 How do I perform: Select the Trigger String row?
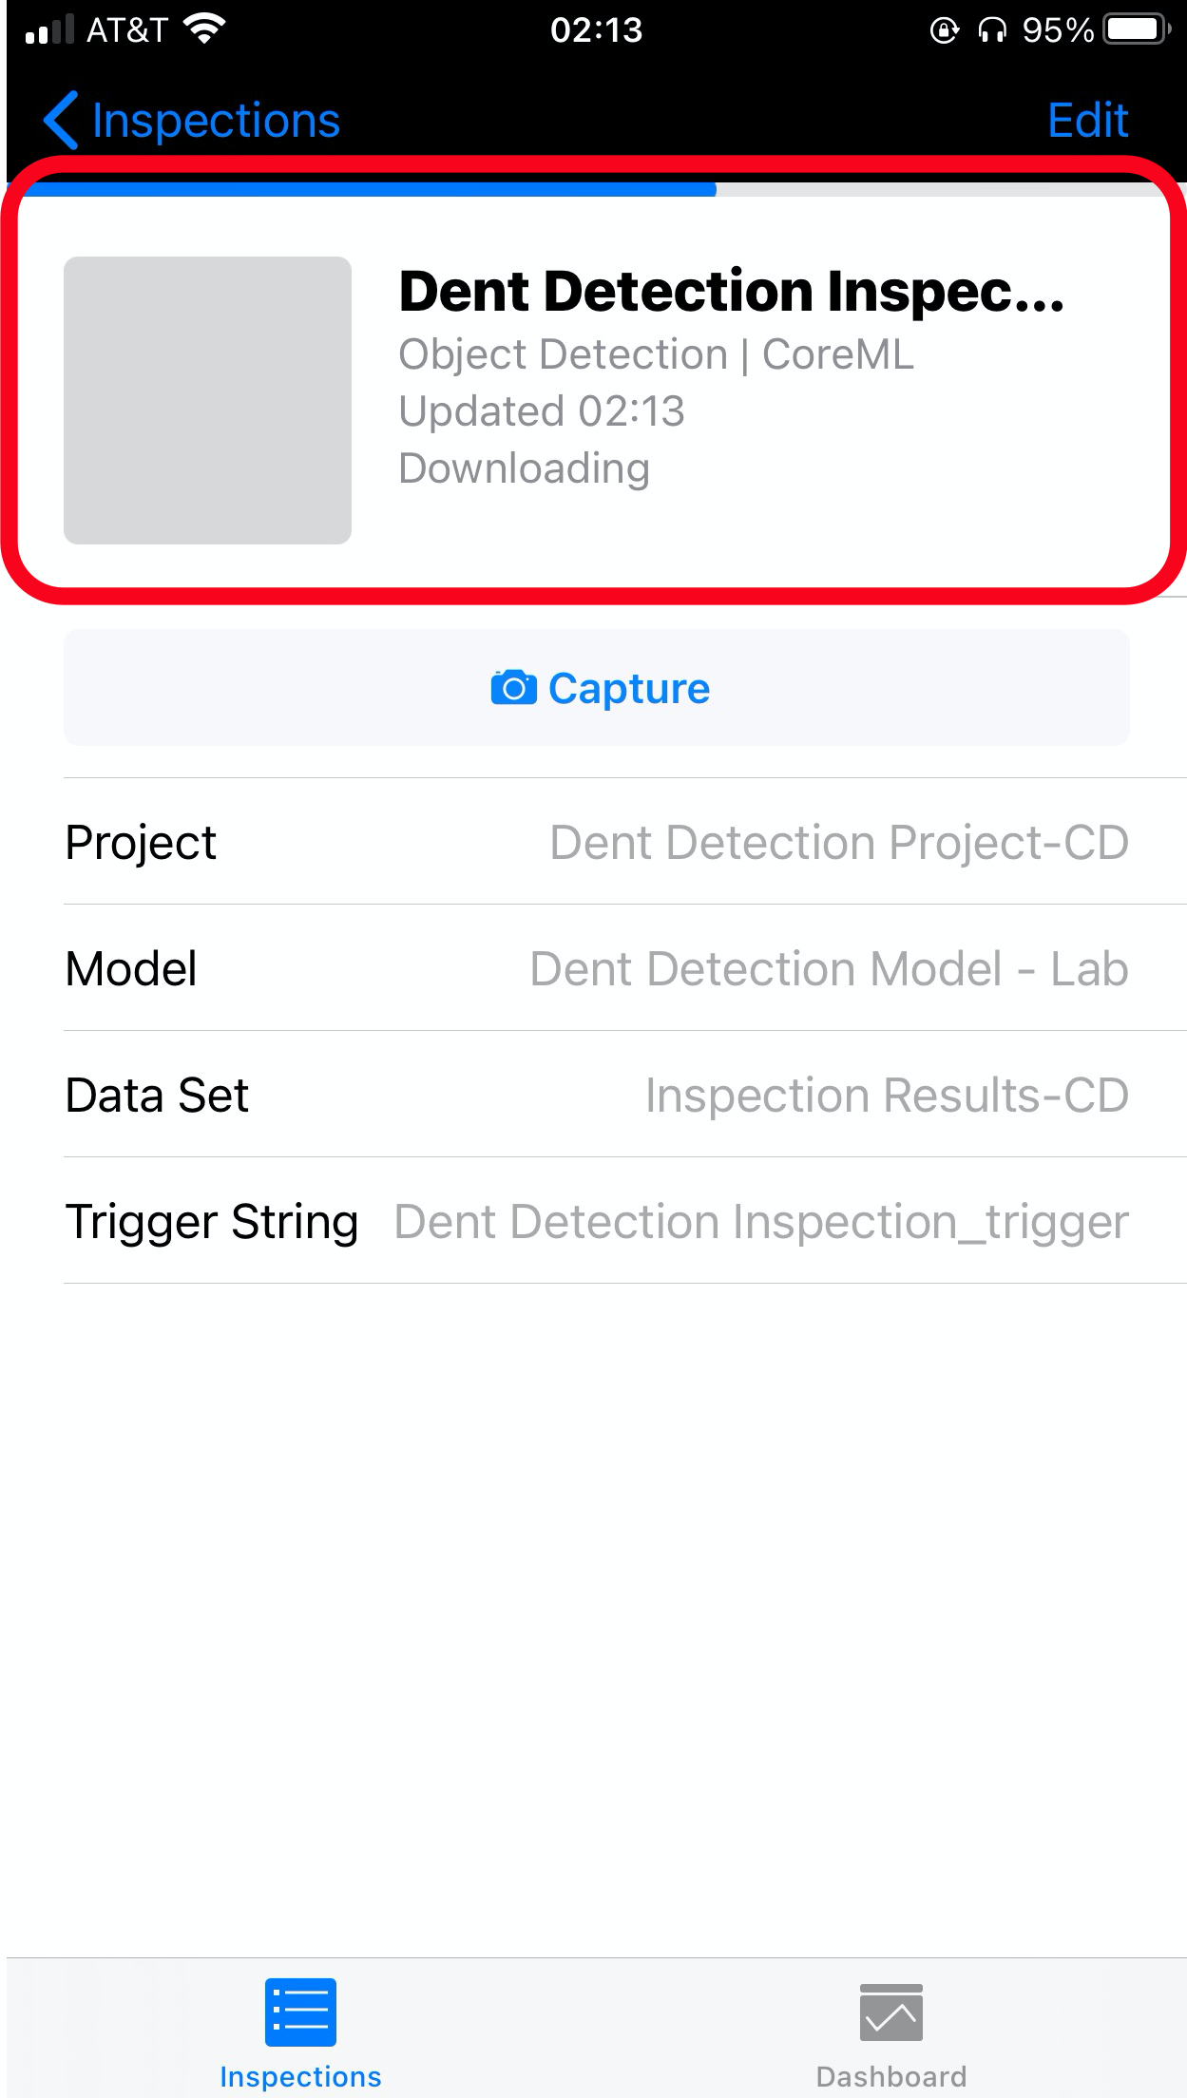coord(597,1221)
